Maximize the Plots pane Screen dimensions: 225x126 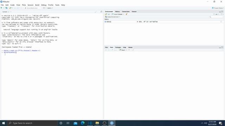click(222, 48)
